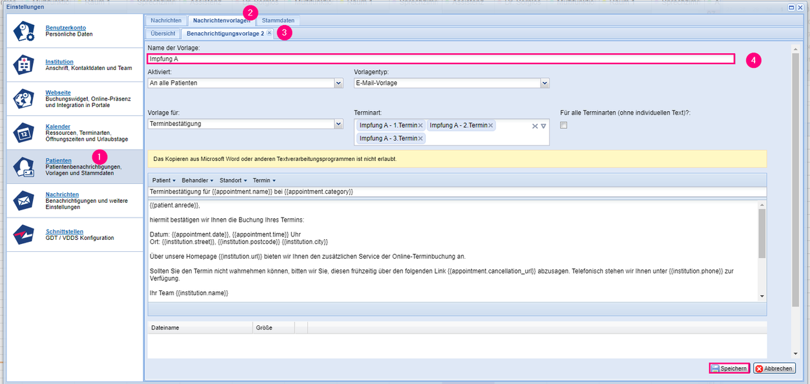This screenshot has width=810, height=384.
Task: Expand the 'Vorlage für' dropdown
Action: click(339, 124)
